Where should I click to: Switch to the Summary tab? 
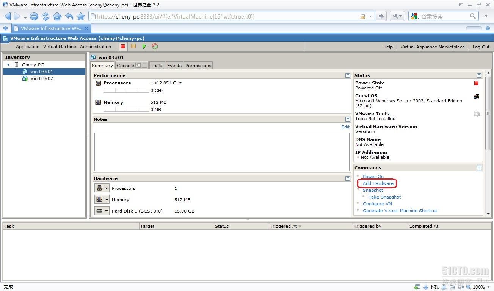pyautogui.click(x=102, y=66)
